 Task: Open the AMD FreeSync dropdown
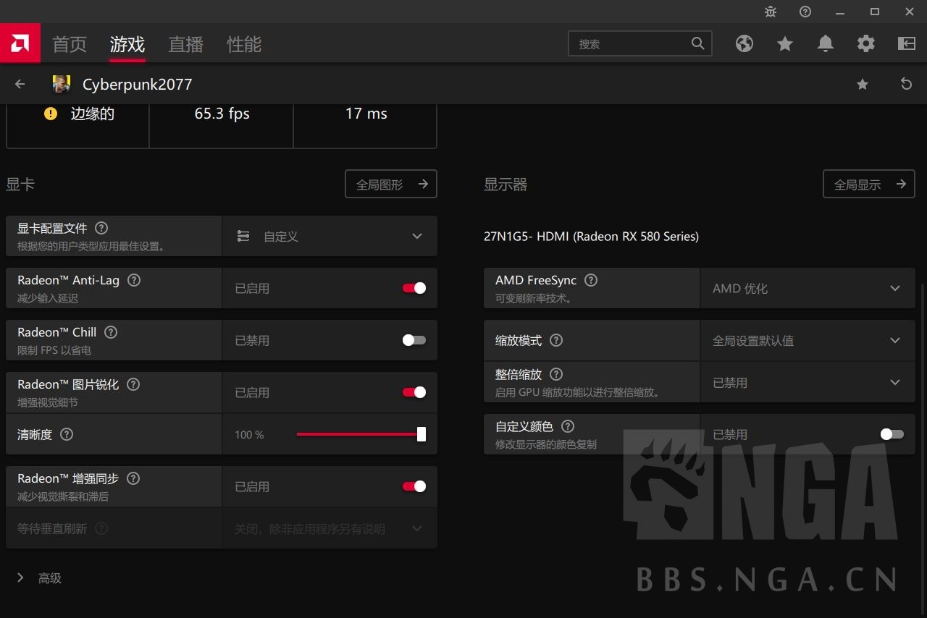807,288
